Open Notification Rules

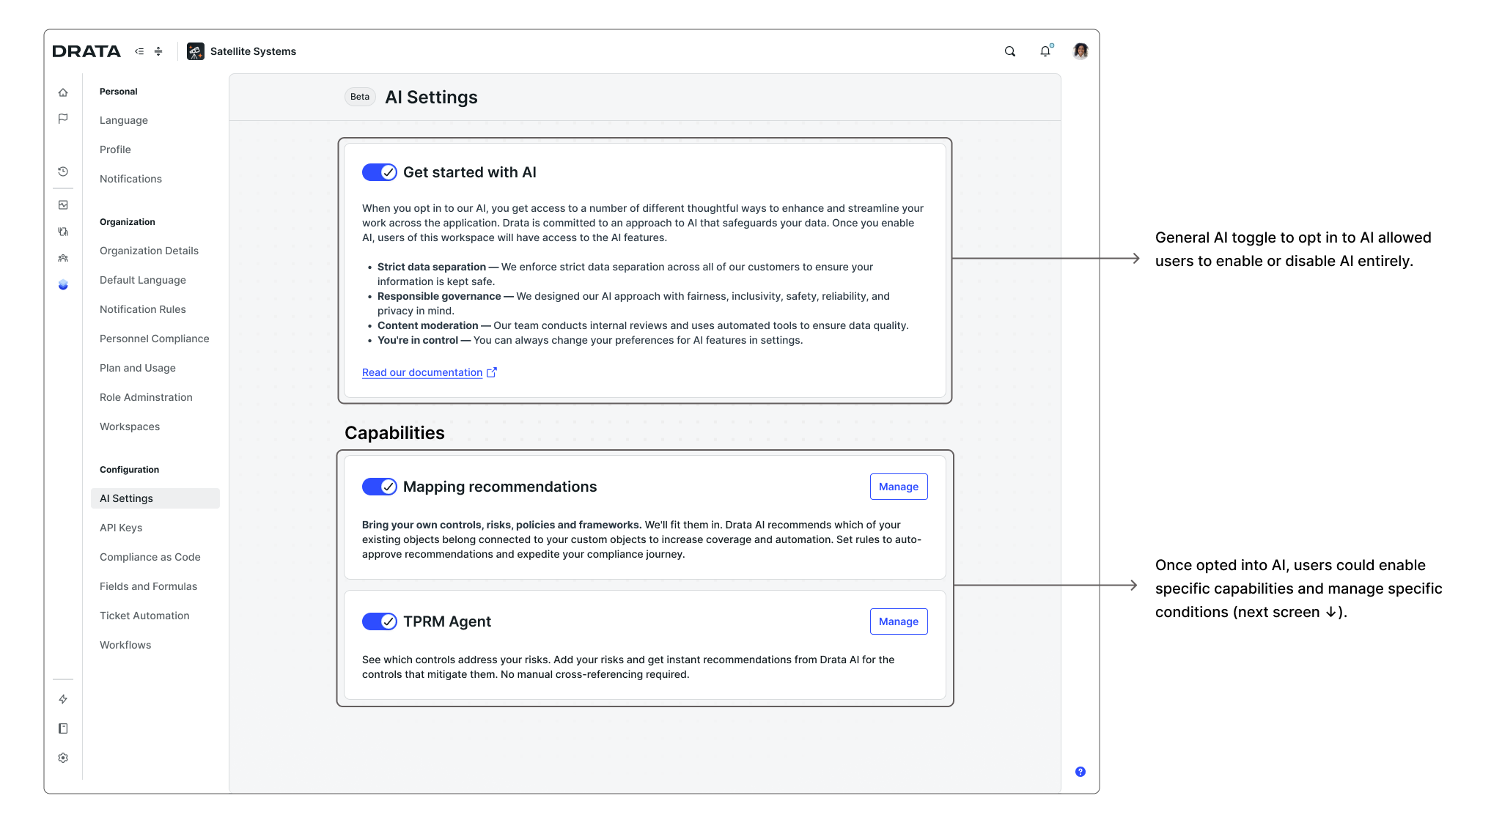pos(143,309)
